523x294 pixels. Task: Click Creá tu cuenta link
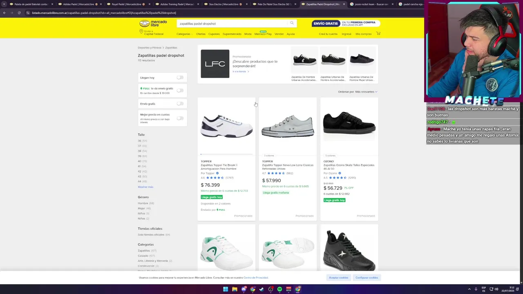328,34
